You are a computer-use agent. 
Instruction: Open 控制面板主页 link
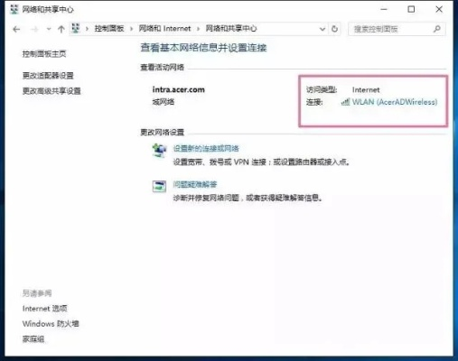pos(44,54)
